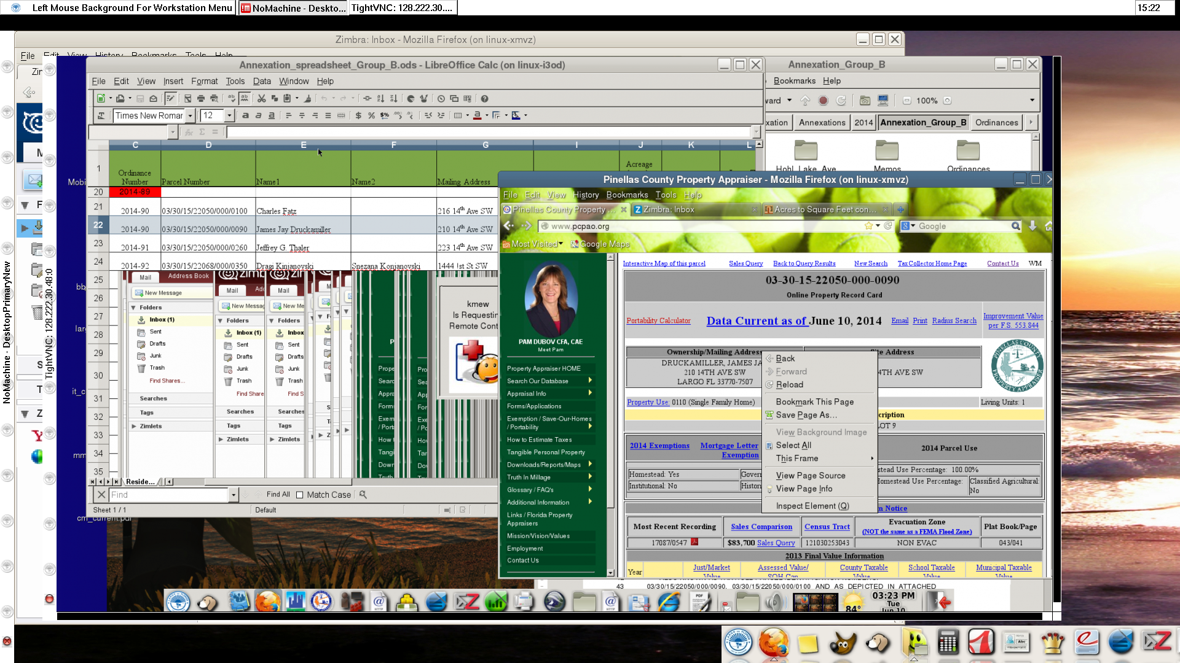The image size is (1180, 663).
Task: Choose Reload from the context menu
Action: 789,385
